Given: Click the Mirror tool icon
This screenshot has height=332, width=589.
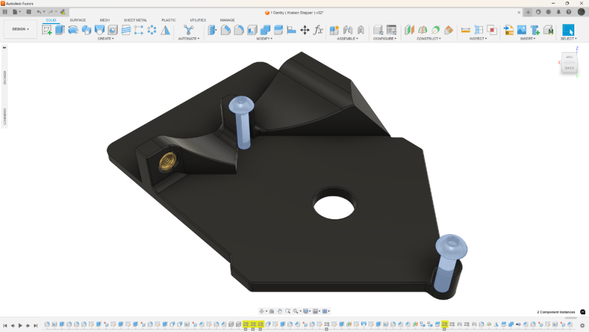Looking at the screenshot, I should pyautogui.click(x=166, y=30).
